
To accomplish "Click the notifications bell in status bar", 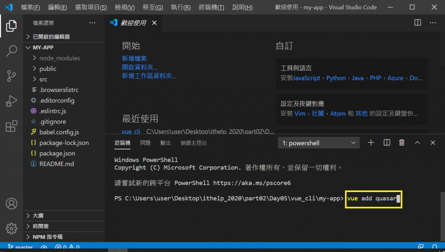I will pos(435,247).
